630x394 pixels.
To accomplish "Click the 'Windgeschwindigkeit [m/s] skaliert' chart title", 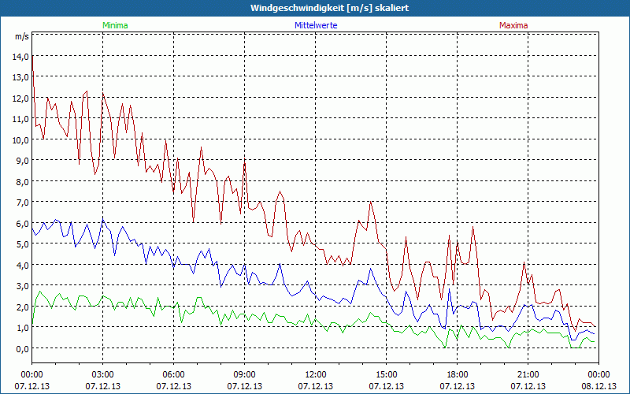I will pos(329,8).
